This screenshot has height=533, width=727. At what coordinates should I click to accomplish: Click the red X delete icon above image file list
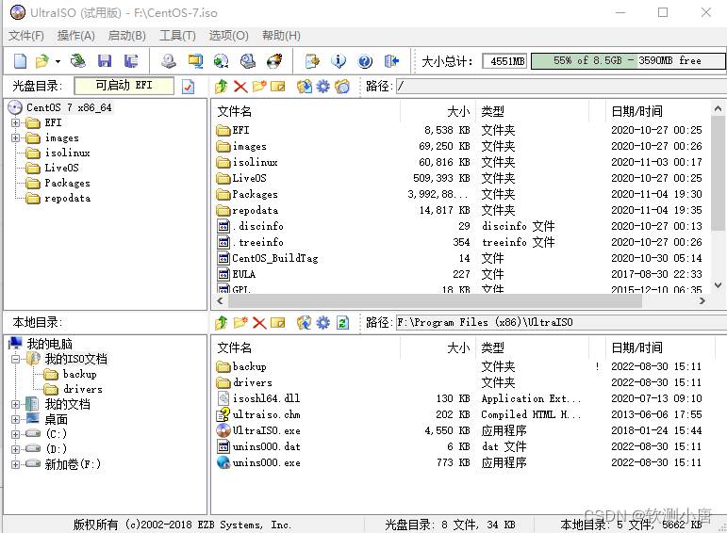point(240,87)
